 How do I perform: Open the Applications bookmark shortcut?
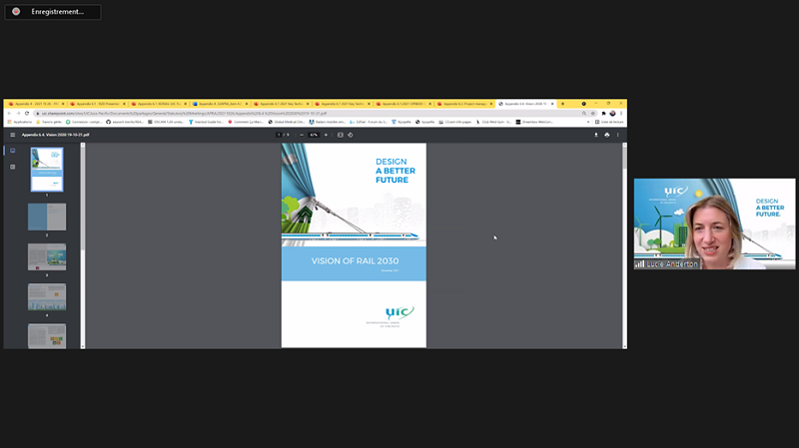pyautogui.click(x=19, y=122)
